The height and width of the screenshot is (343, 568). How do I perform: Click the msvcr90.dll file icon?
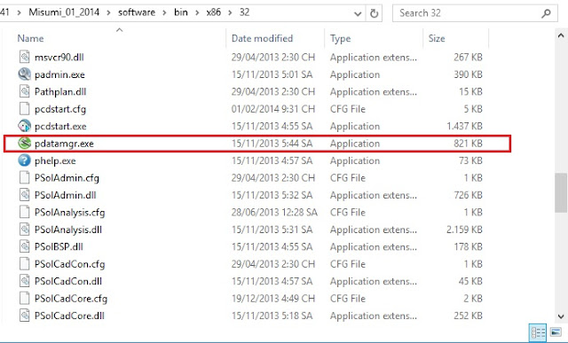point(24,57)
